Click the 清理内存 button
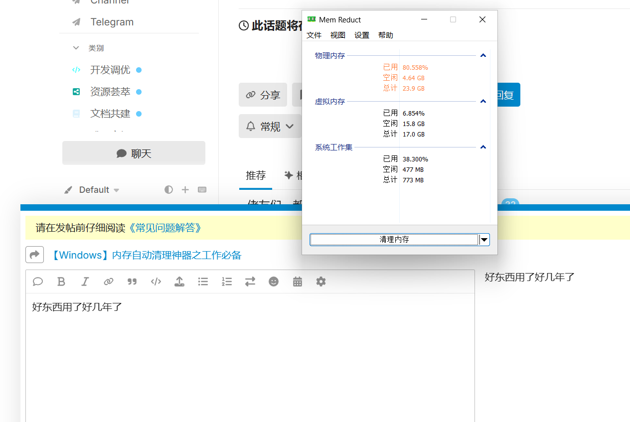 [x=394, y=240]
